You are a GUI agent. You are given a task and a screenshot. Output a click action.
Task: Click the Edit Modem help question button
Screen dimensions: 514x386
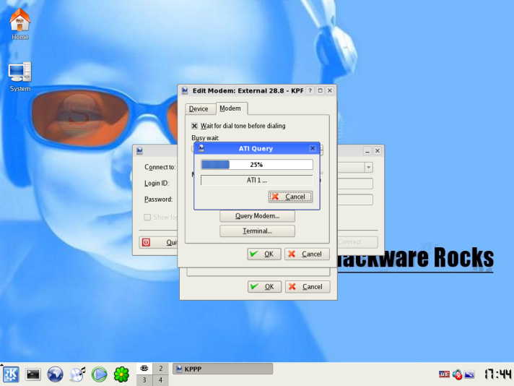point(310,90)
